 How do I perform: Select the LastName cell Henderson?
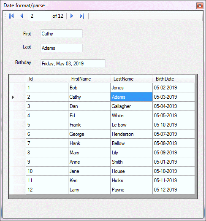click(131, 134)
